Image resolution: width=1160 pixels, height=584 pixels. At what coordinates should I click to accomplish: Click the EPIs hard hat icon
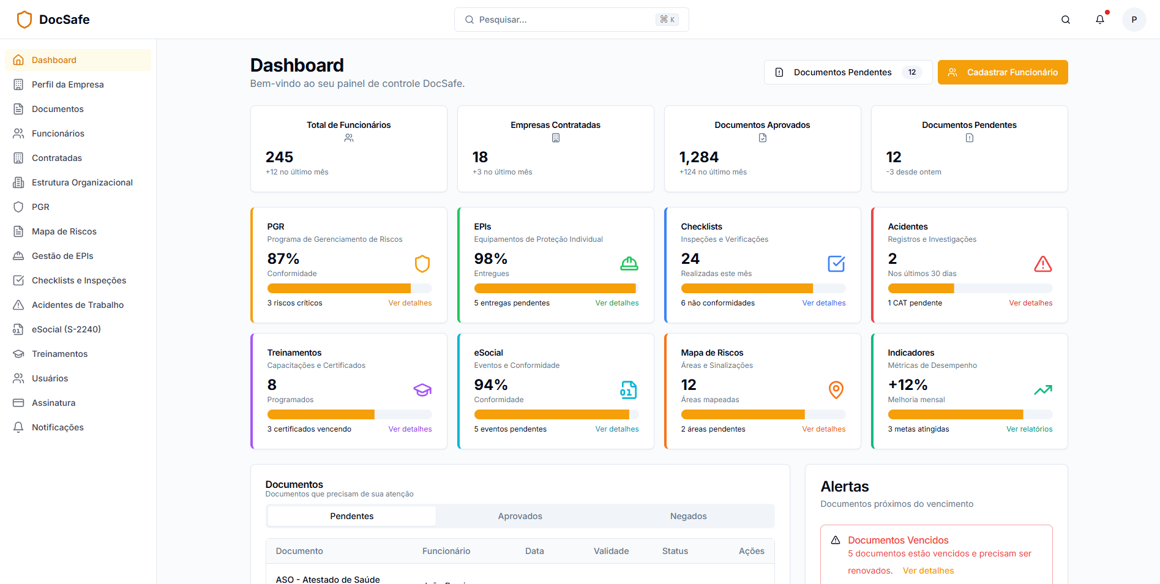tap(629, 264)
